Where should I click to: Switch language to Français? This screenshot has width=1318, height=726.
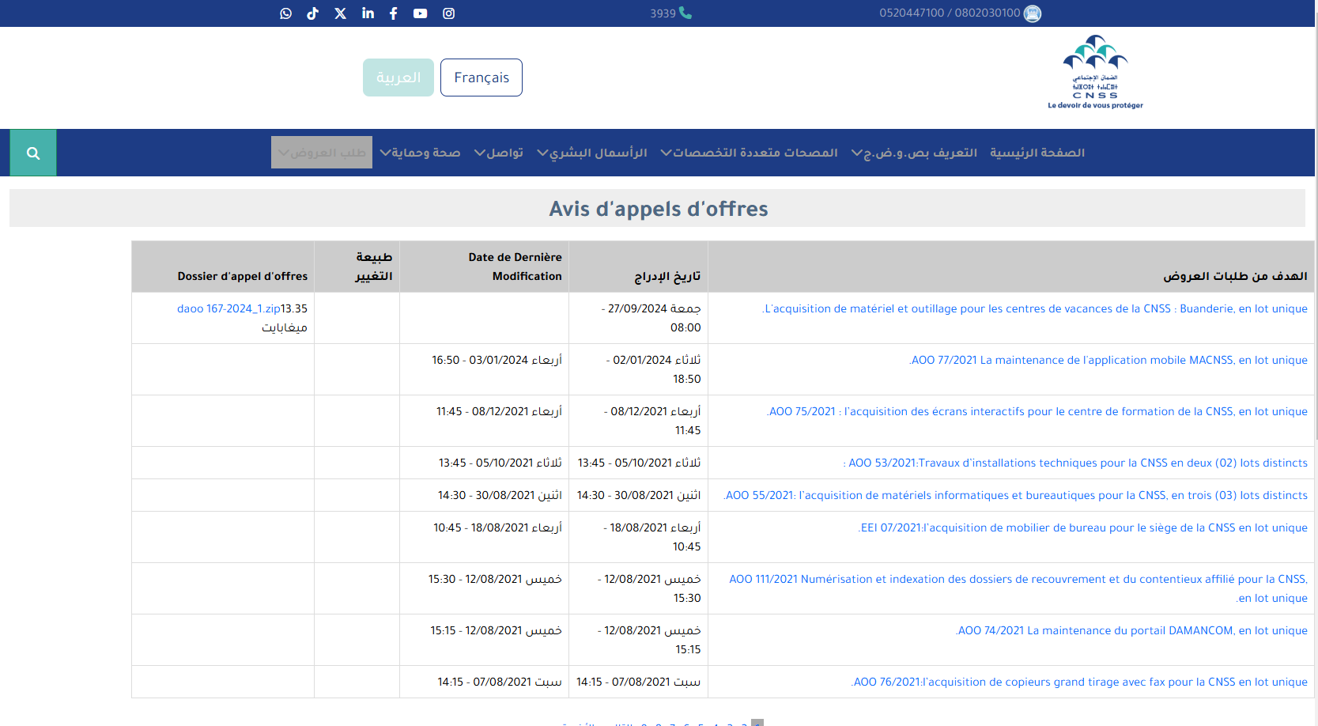[x=482, y=78]
